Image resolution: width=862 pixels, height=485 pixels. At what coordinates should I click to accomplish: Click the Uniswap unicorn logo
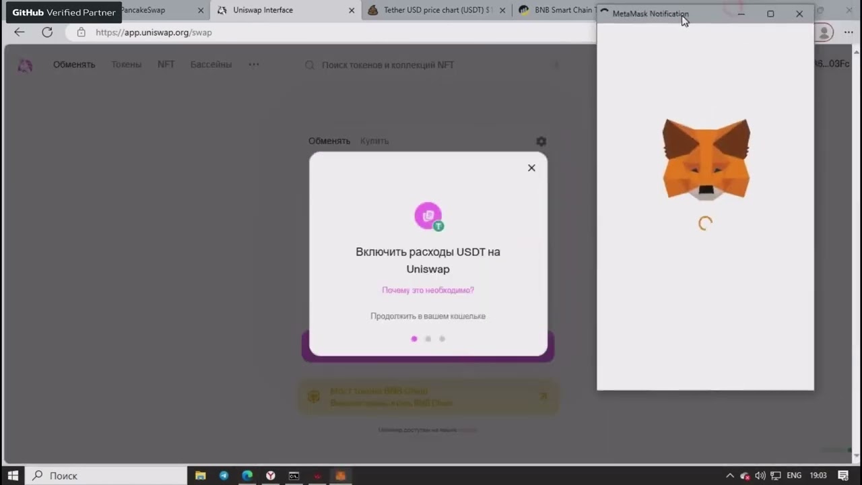(x=25, y=65)
